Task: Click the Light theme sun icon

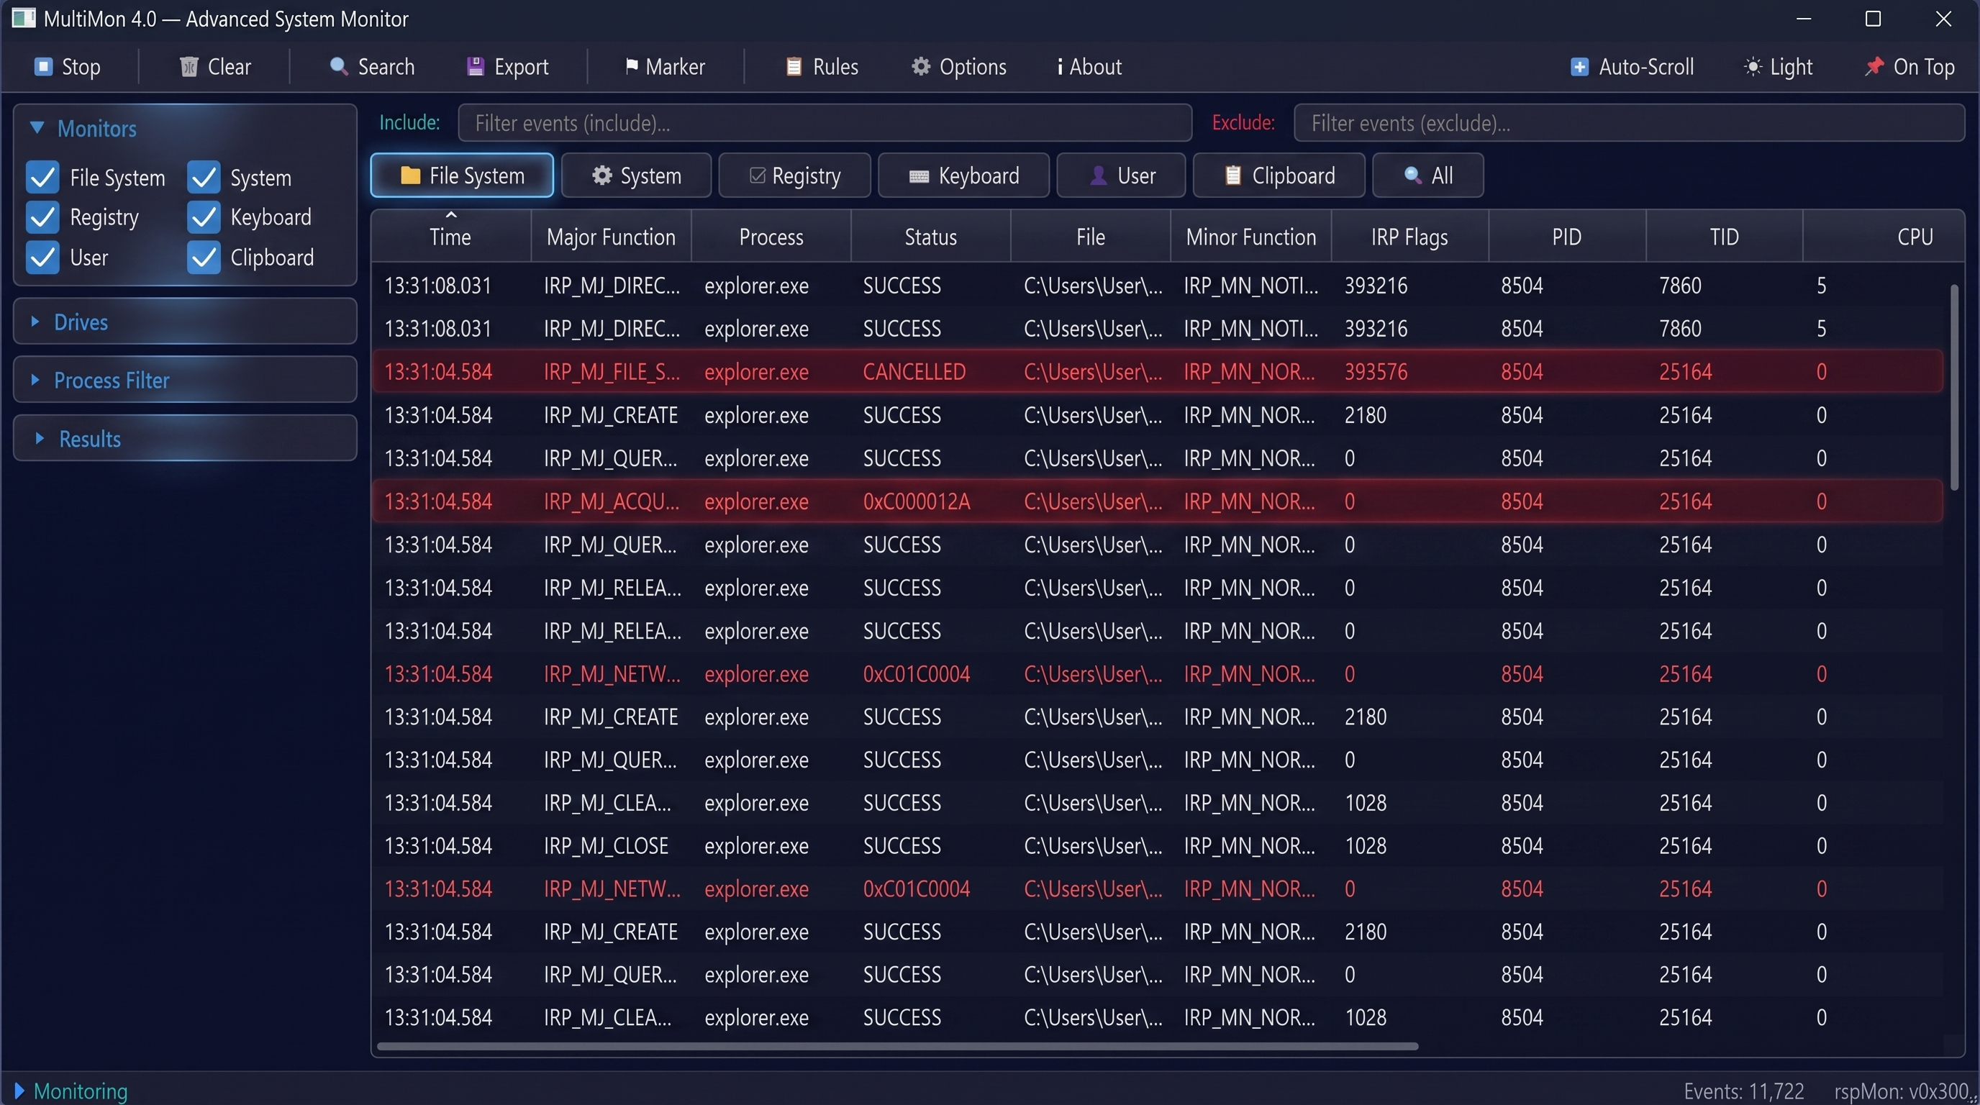Action: click(x=1753, y=67)
